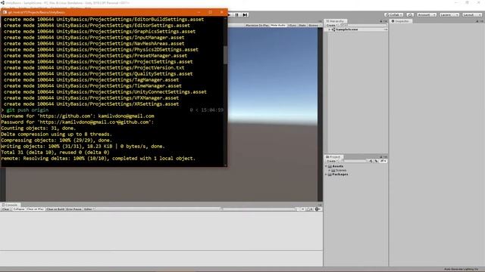Click Search by Type icon in Project
The height and width of the screenshot is (272, 485).
(371, 161)
